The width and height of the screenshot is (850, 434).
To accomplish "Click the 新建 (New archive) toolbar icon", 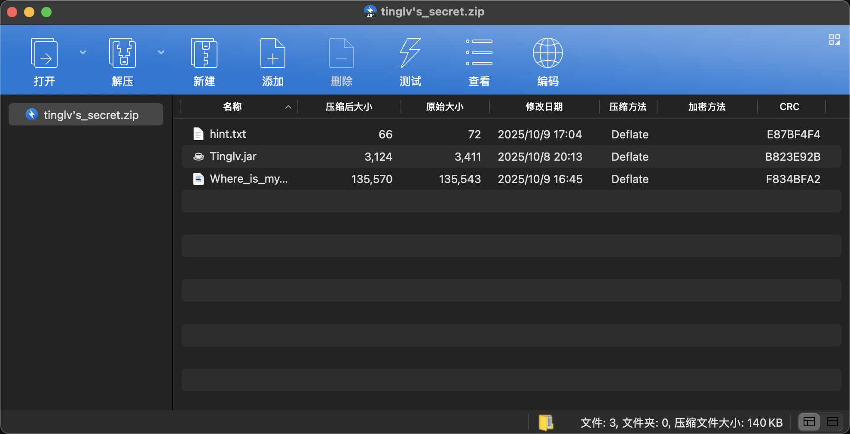I will 204,53.
